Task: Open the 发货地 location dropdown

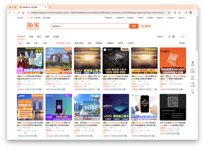Action: pos(160,37)
